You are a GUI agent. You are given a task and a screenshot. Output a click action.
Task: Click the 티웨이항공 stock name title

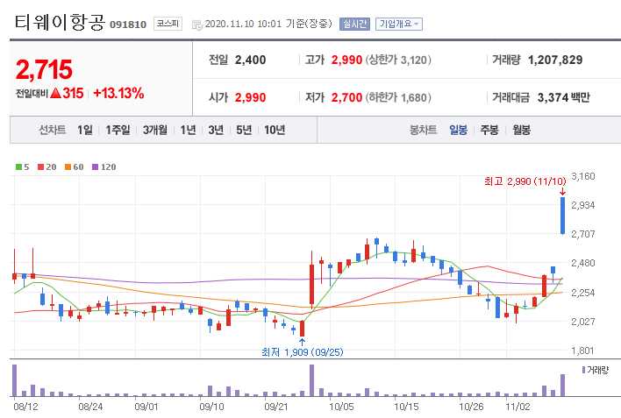pyautogui.click(x=60, y=22)
